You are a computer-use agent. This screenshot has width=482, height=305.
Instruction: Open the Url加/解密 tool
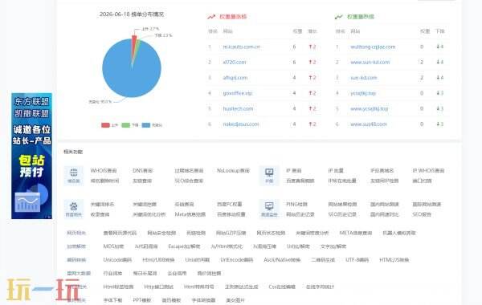pyautogui.click(x=298, y=246)
